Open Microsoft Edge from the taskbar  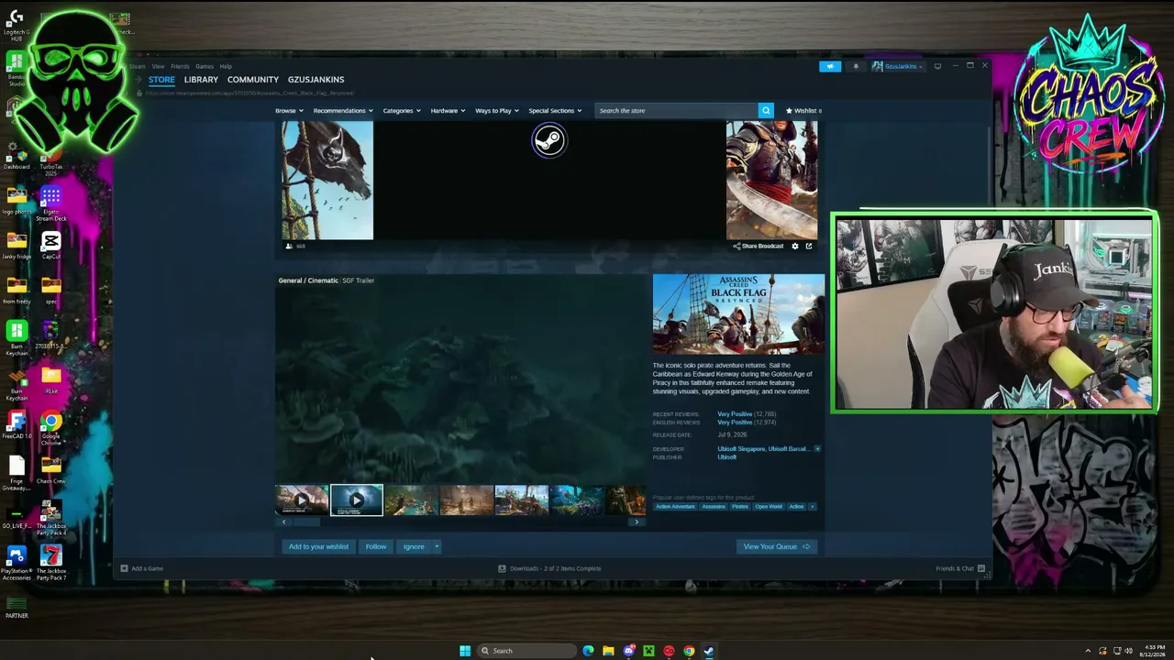coord(588,651)
